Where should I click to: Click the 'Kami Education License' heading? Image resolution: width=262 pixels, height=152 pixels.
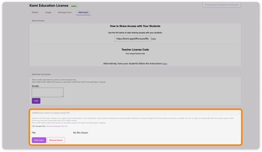[49, 5]
